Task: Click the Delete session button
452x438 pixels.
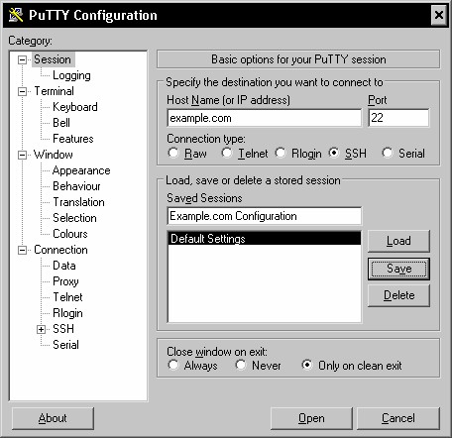Action: coord(398,295)
